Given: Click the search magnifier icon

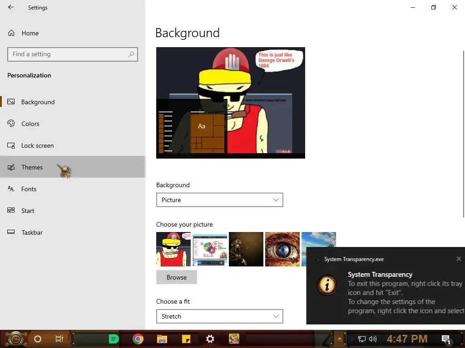Looking at the screenshot, I should click(x=131, y=54).
